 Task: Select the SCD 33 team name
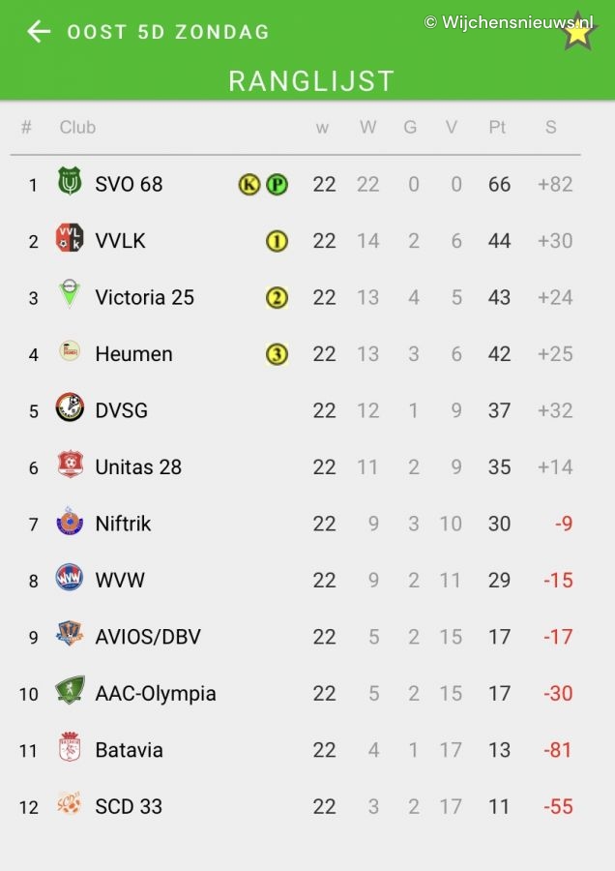pyautogui.click(x=129, y=806)
